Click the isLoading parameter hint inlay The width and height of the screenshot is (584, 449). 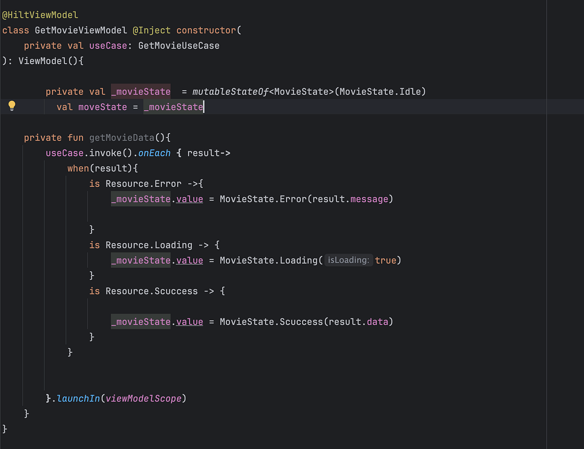348,260
